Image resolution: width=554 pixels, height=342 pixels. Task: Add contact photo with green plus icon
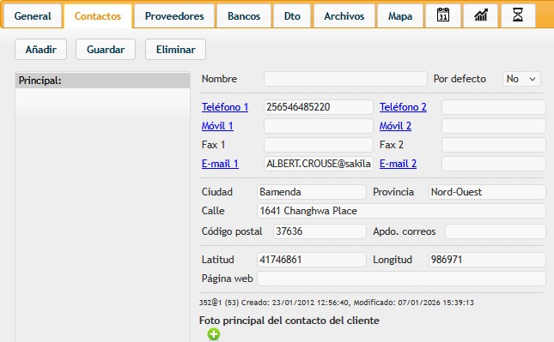coord(213,334)
